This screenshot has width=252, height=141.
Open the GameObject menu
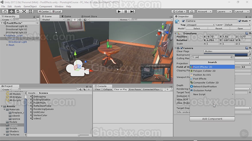(30, 6)
